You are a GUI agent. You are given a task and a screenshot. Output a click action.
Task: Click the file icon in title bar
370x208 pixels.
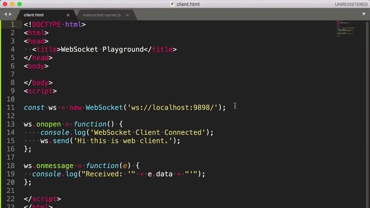(x=172, y=4)
